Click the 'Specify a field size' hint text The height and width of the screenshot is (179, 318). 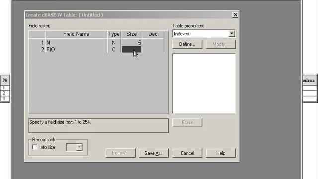(x=60, y=122)
